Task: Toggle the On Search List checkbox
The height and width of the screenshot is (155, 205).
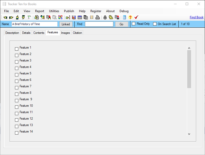Action: [155, 24]
